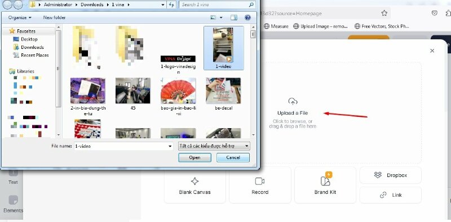Click the Upload a File cloud icon
Screen dimensions: 451x222
tap(293, 102)
